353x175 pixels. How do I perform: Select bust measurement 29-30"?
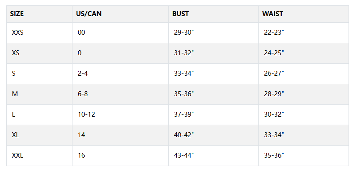184,33
